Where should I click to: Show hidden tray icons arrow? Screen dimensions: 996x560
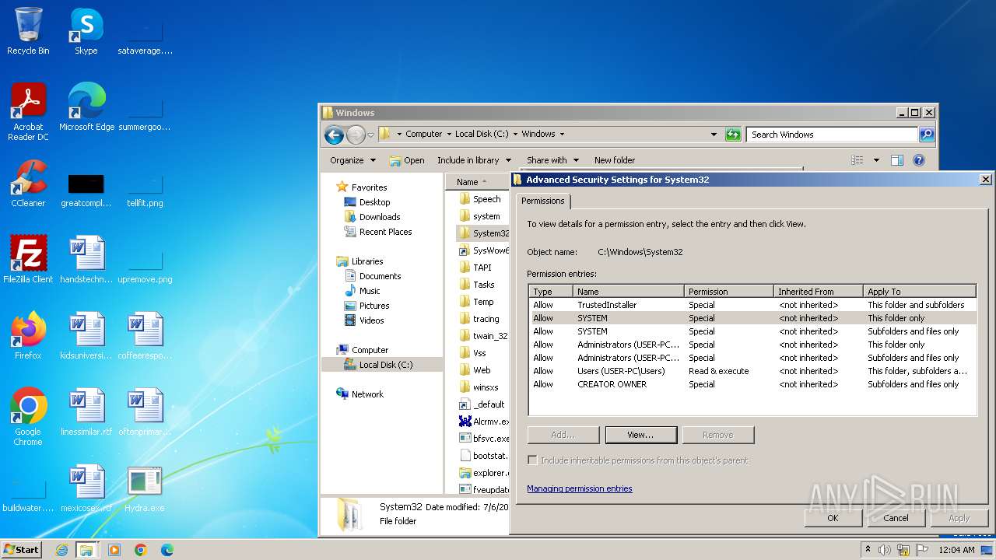(868, 550)
